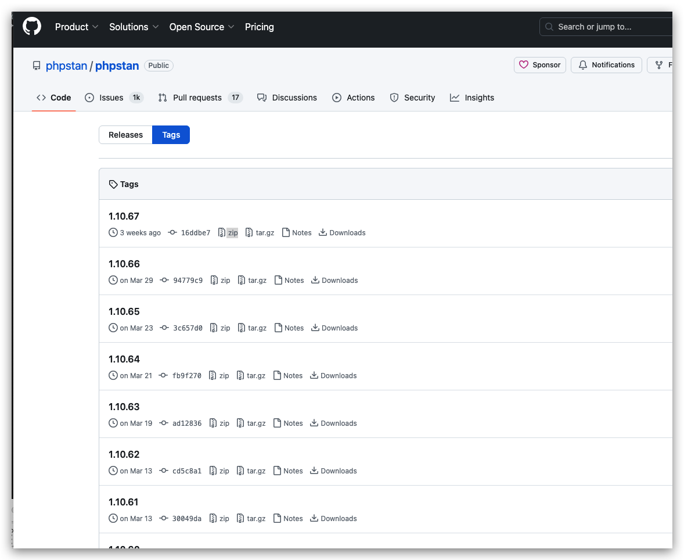Download tar.gz for tag 1.10.64
Image resolution: width=684 pixels, height=560 pixels.
coord(251,375)
